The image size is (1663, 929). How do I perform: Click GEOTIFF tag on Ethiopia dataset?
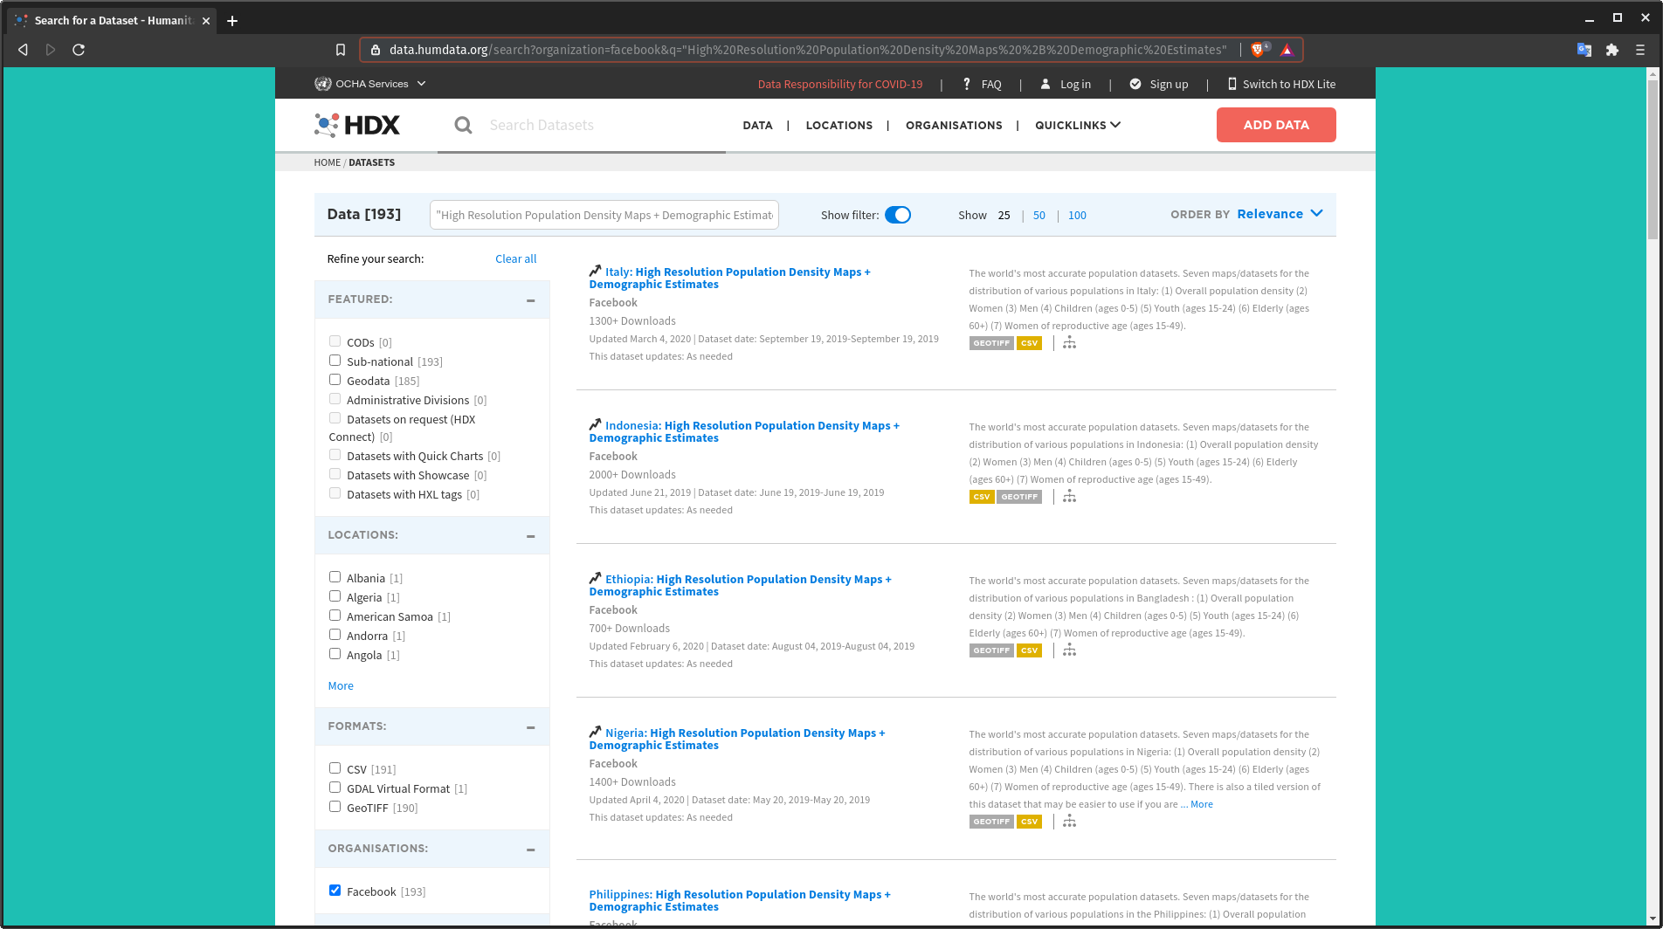tap(991, 650)
